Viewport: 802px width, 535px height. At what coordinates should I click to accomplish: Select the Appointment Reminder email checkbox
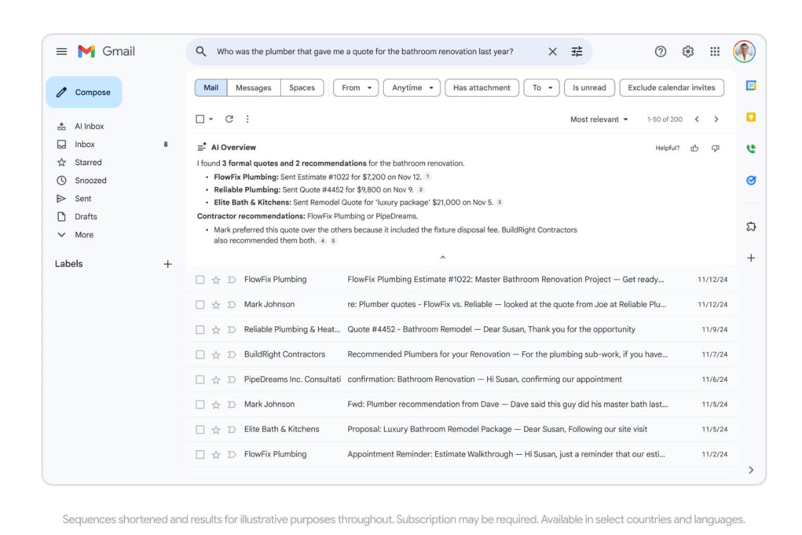(200, 454)
